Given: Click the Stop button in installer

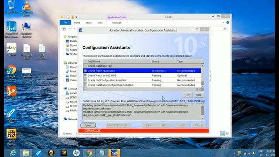Looking at the screenshot, I should click(x=199, y=95).
